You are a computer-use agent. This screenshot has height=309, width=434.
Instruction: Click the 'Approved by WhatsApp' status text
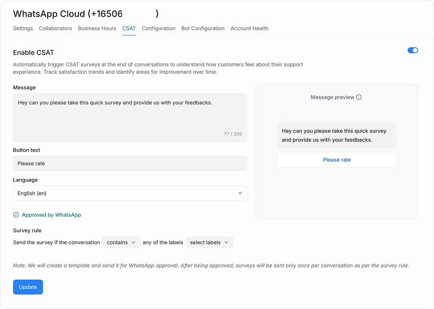pyautogui.click(x=51, y=215)
